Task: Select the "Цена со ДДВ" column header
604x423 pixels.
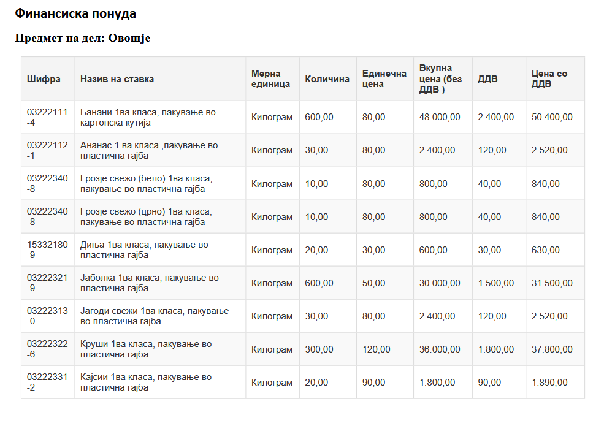Action: coord(549,79)
